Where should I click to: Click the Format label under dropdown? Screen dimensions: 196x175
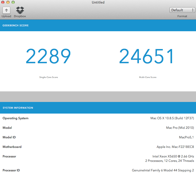(182, 16)
